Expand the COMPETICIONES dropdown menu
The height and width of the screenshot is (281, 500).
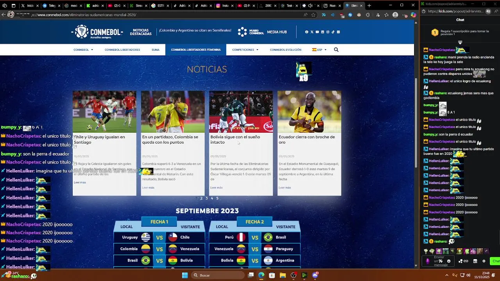pyautogui.click(x=245, y=50)
